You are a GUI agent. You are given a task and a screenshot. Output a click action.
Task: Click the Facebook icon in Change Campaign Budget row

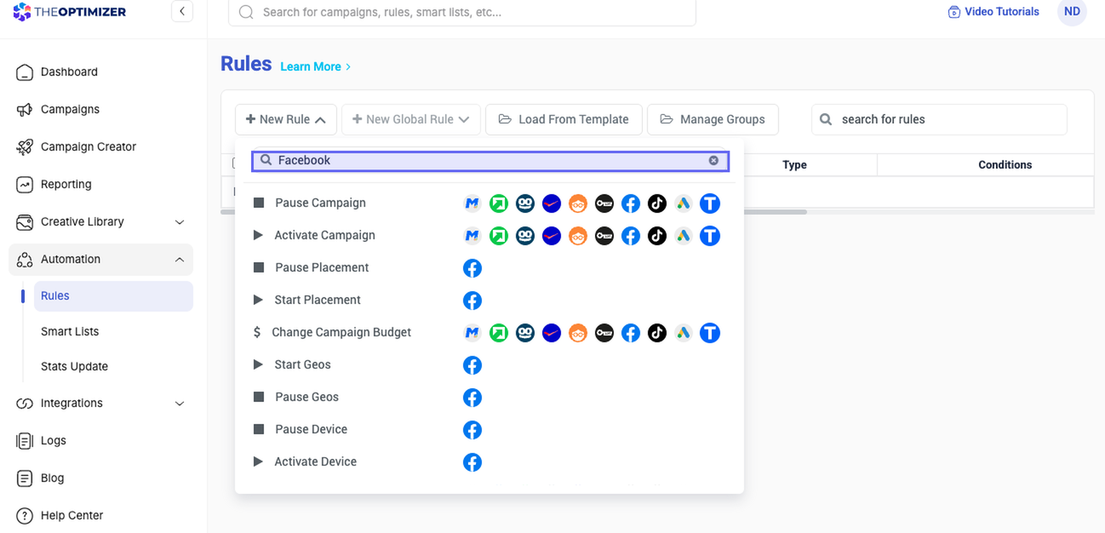click(631, 333)
